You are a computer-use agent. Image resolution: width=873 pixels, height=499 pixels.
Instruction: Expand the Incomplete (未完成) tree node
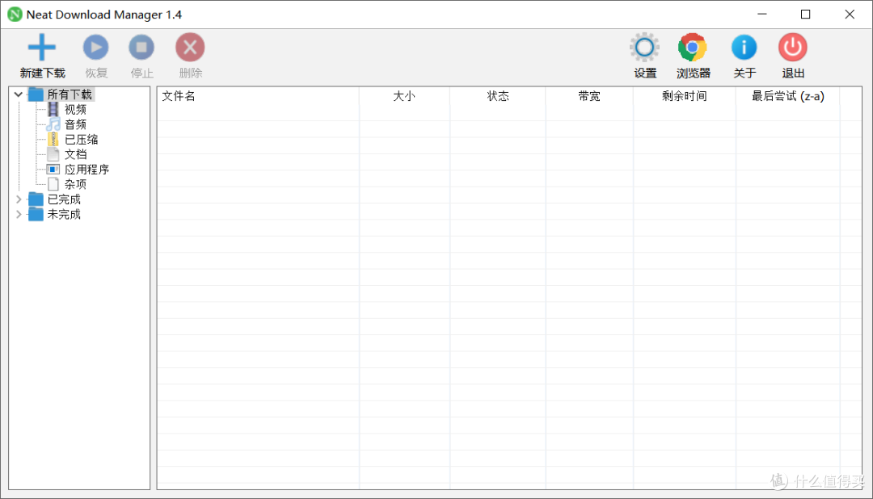[19, 214]
